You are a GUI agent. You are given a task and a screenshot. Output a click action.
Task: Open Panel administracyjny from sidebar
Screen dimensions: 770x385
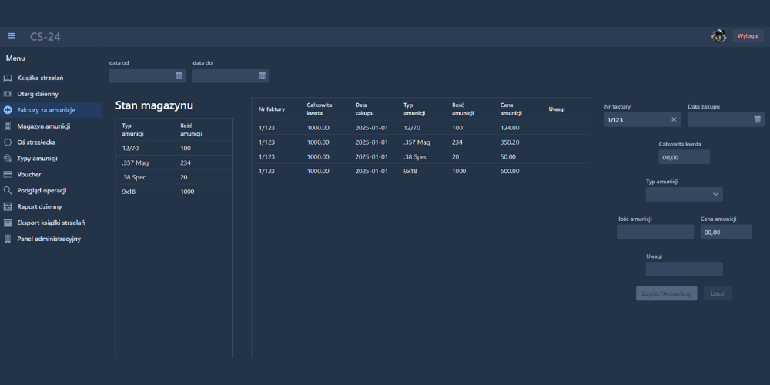click(49, 239)
